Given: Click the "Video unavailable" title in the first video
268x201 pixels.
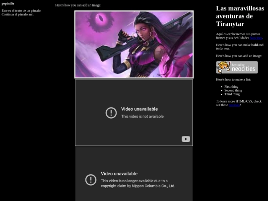Looking at the screenshot, I should (139, 109).
